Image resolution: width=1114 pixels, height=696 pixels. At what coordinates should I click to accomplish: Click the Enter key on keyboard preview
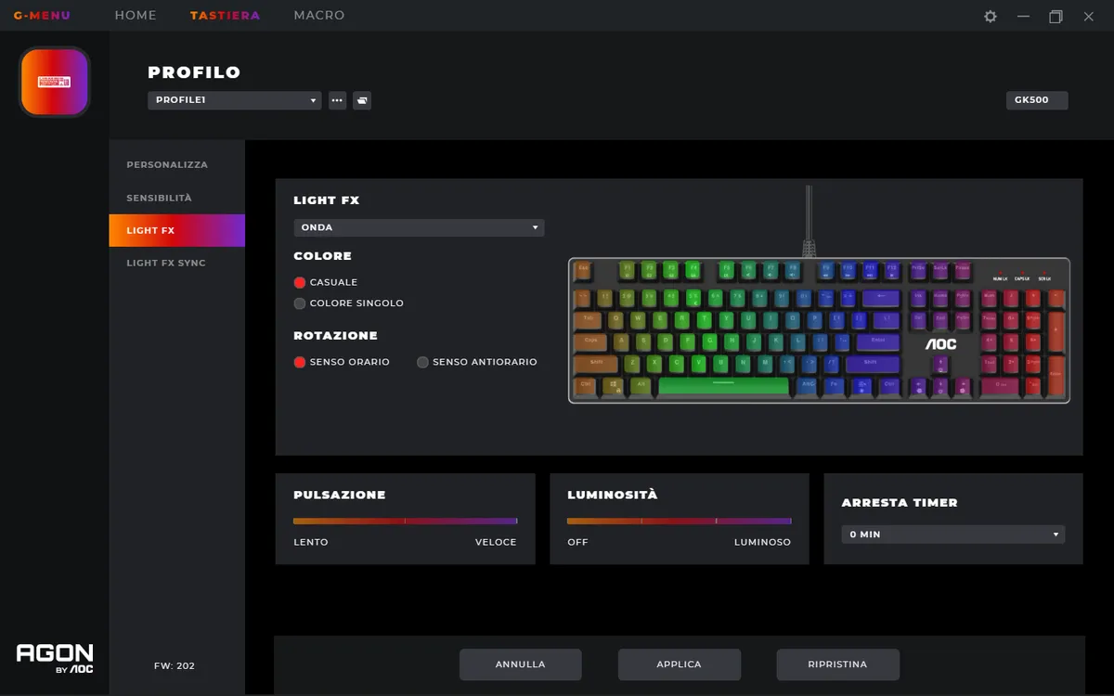pos(877,342)
